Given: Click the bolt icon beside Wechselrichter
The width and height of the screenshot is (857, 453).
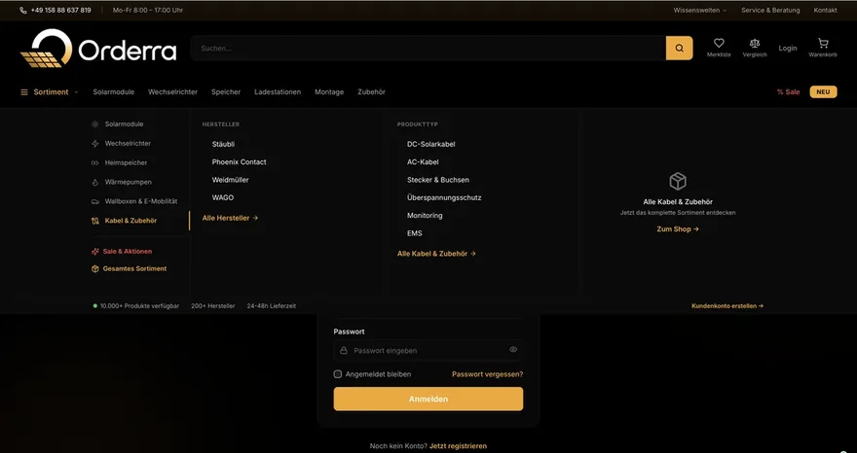Looking at the screenshot, I should [95, 144].
